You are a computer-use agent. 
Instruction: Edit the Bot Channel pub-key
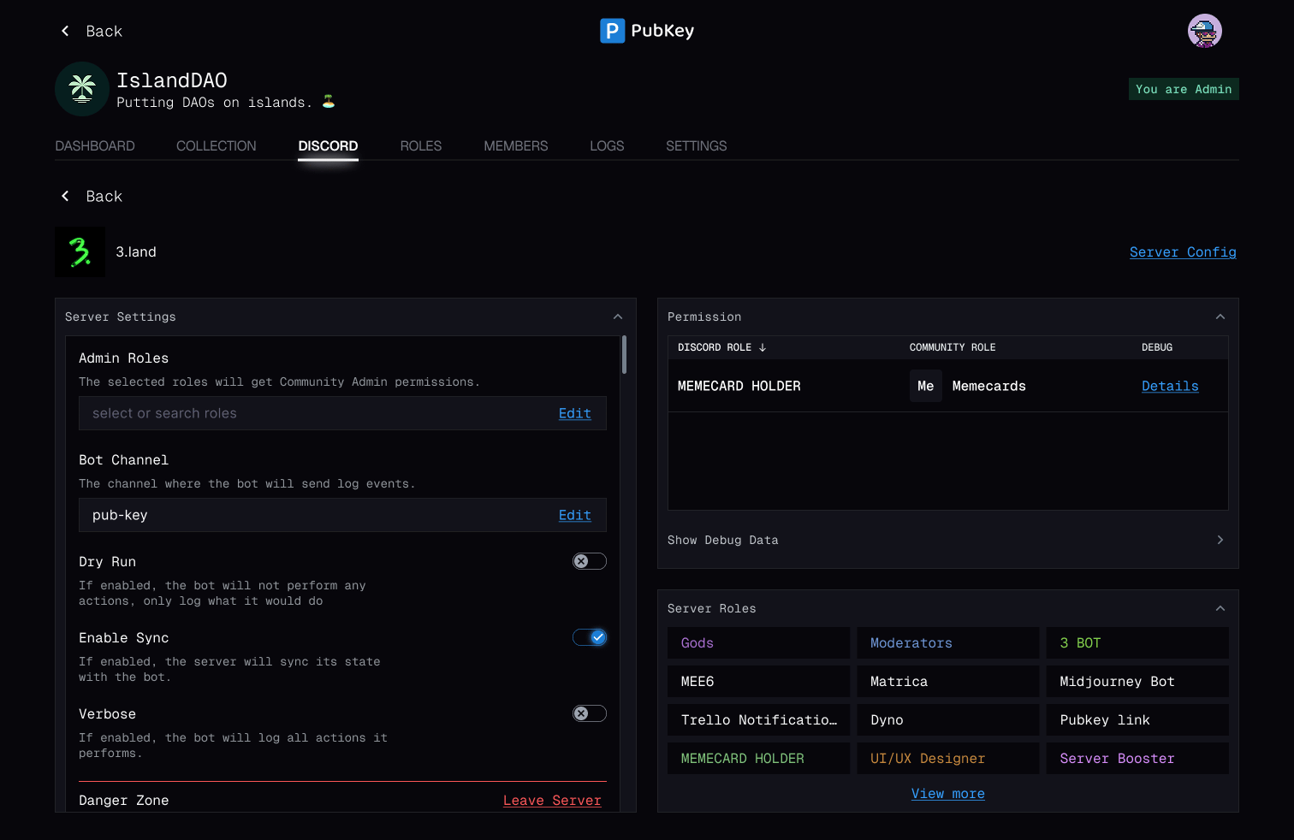coord(575,515)
